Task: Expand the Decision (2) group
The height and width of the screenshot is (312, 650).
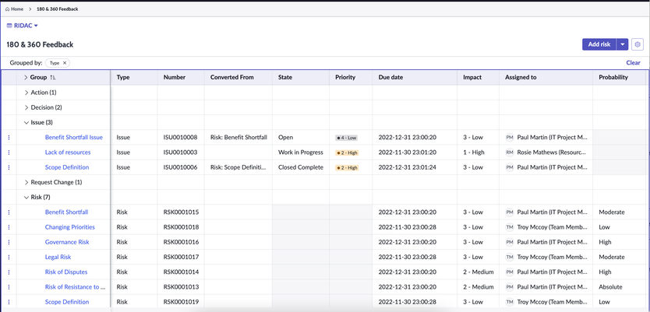Action: pyautogui.click(x=27, y=107)
